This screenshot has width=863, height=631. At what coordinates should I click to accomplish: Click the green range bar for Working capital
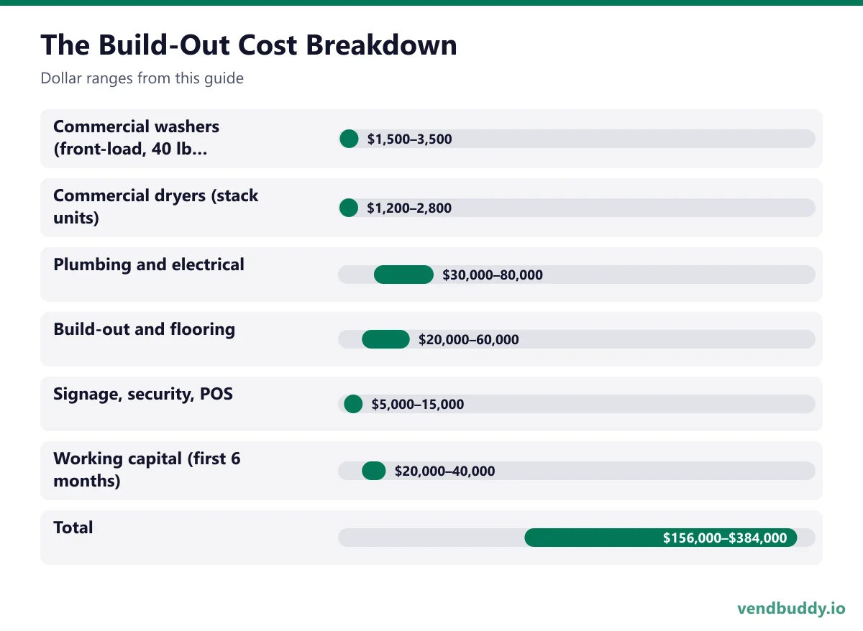click(x=374, y=471)
